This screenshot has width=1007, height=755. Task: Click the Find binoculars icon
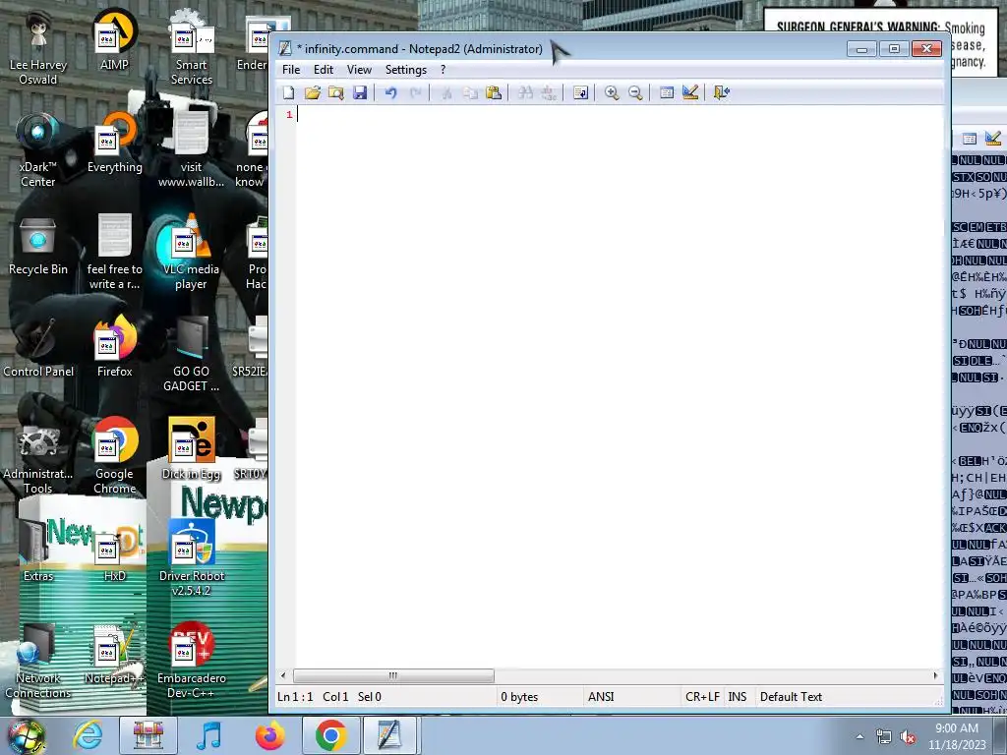(525, 92)
